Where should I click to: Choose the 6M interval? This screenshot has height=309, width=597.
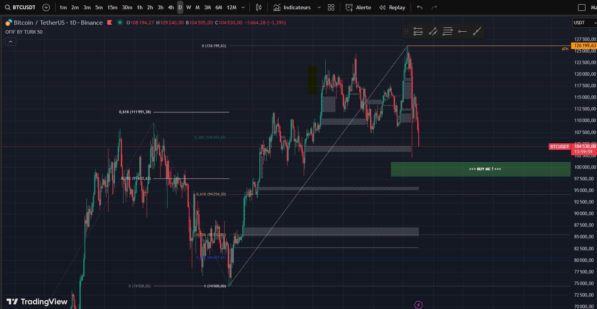[219, 7]
